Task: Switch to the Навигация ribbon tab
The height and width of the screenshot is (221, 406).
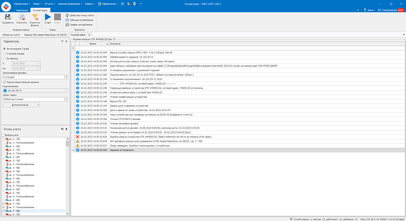Action: click(x=22, y=11)
